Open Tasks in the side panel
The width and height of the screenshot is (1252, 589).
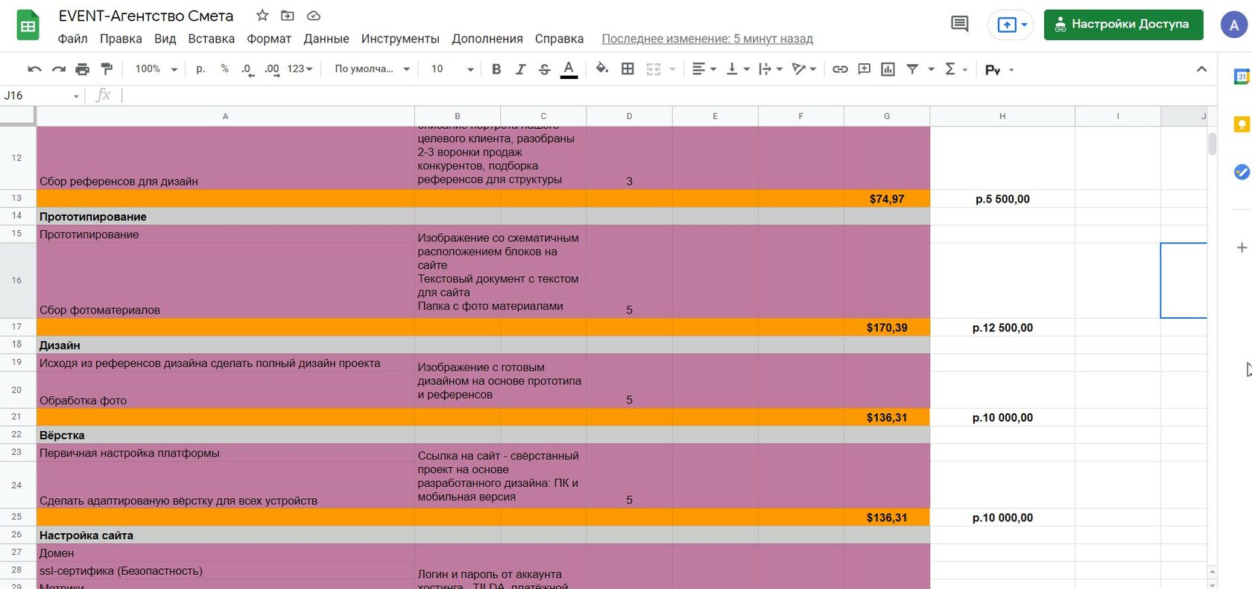click(x=1242, y=172)
